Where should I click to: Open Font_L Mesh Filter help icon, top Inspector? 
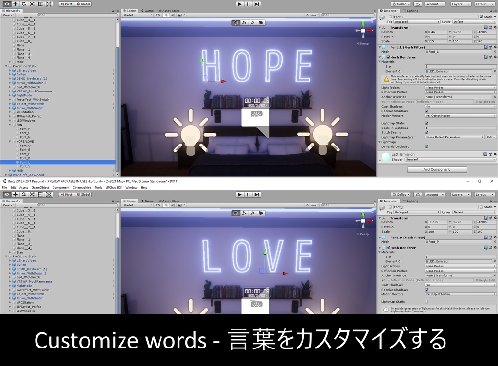point(486,47)
